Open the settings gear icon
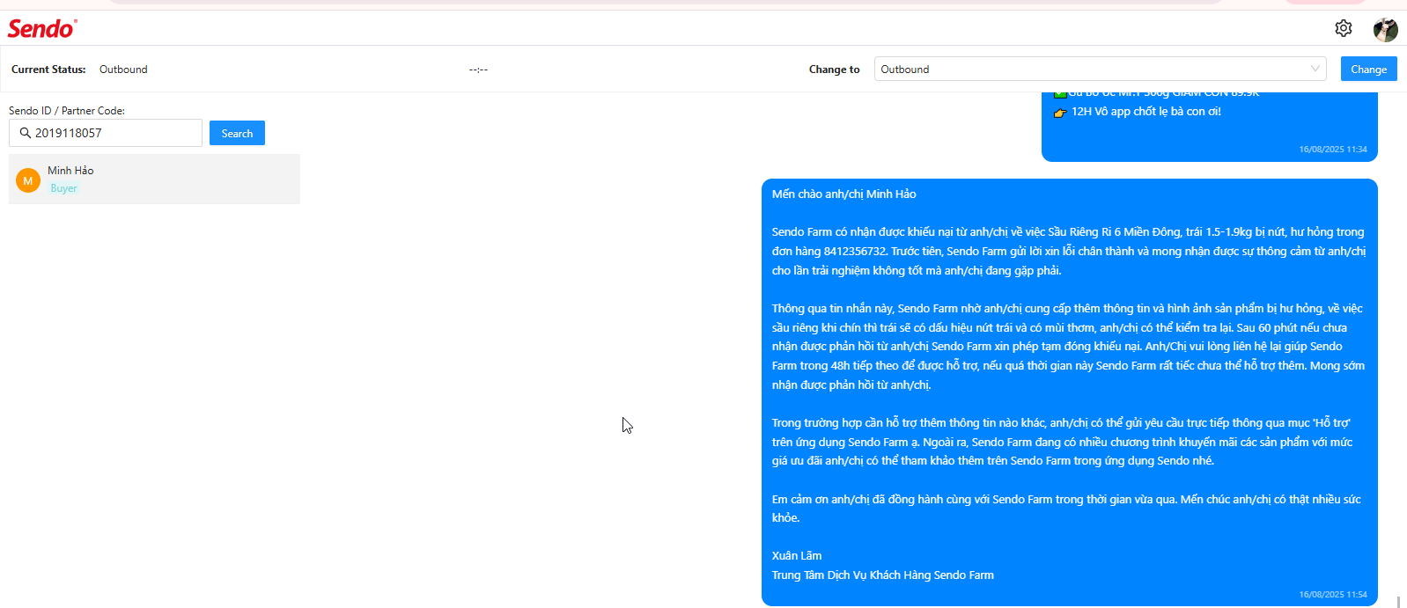The image size is (1407, 608). point(1343,28)
